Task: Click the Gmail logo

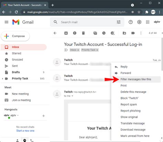Action: (x=23, y=22)
